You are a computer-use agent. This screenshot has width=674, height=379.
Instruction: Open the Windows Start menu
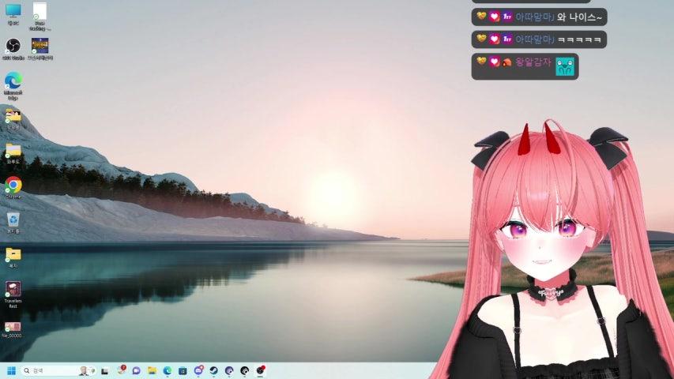[x=12, y=370]
